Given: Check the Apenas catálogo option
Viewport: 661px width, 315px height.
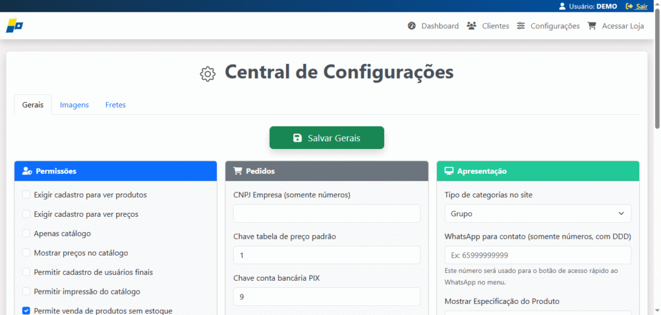Looking at the screenshot, I should (26, 233).
